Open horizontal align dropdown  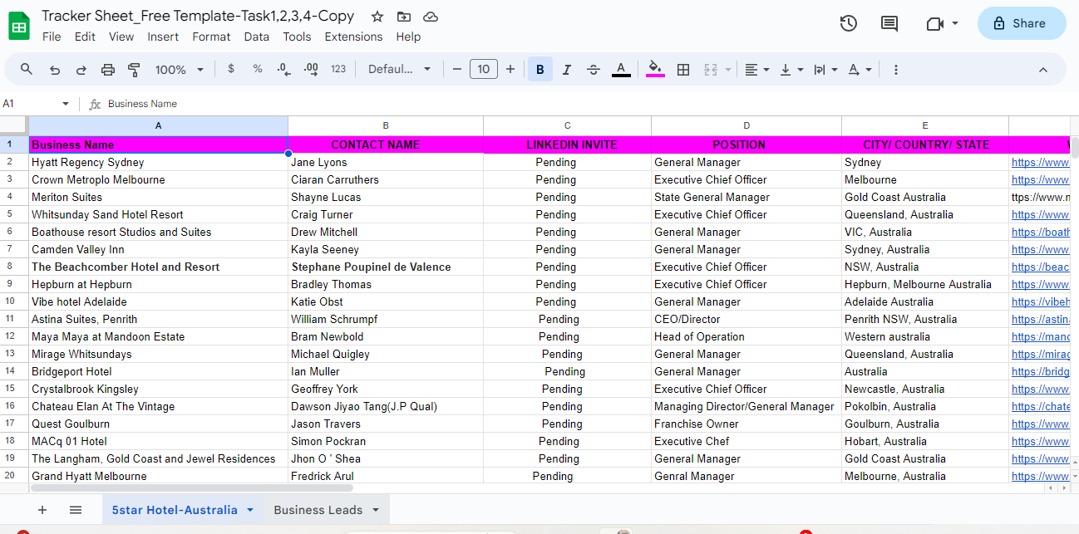[x=756, y=70]
